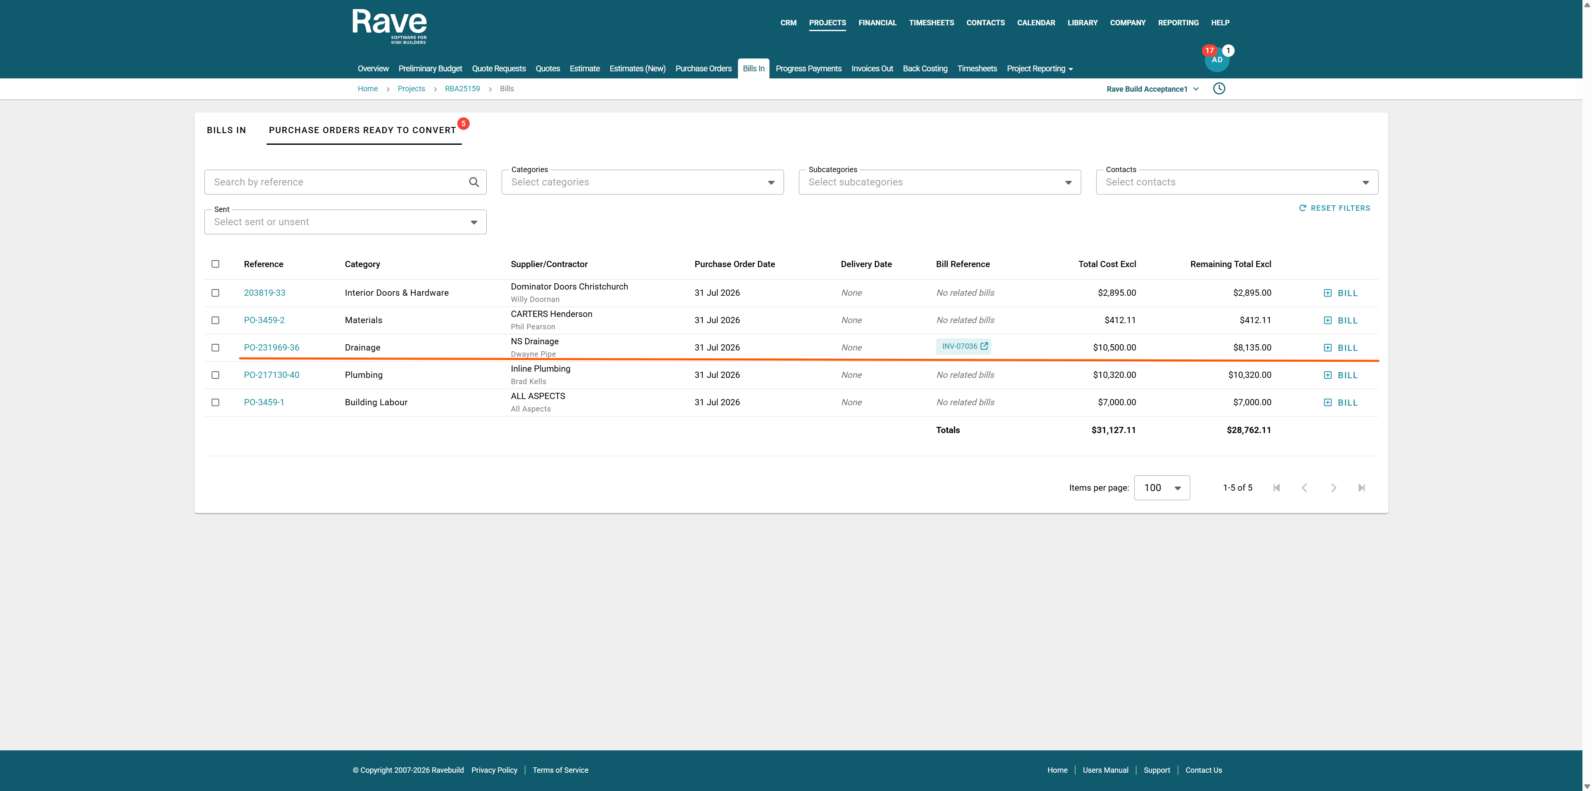The width and height of the screenshot is (1592, 791).
Task: Check the PO-217130-40 row checkbox
Action: coord(215,375)
